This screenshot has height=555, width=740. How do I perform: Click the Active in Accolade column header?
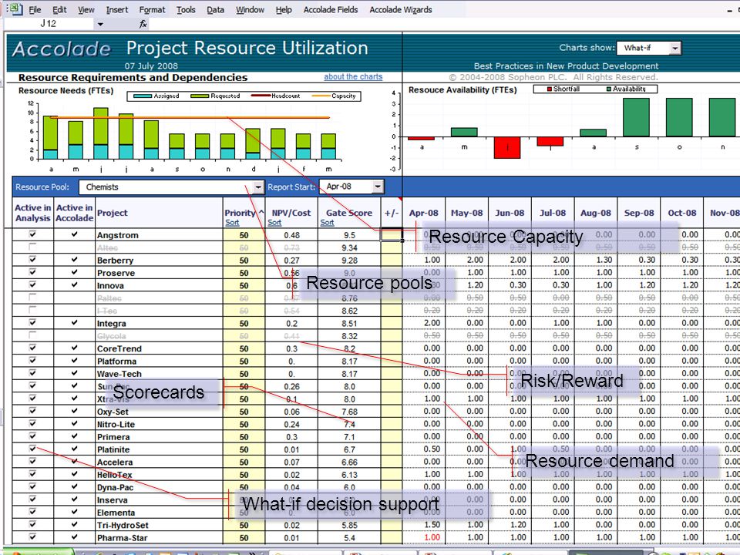point(74,213)
